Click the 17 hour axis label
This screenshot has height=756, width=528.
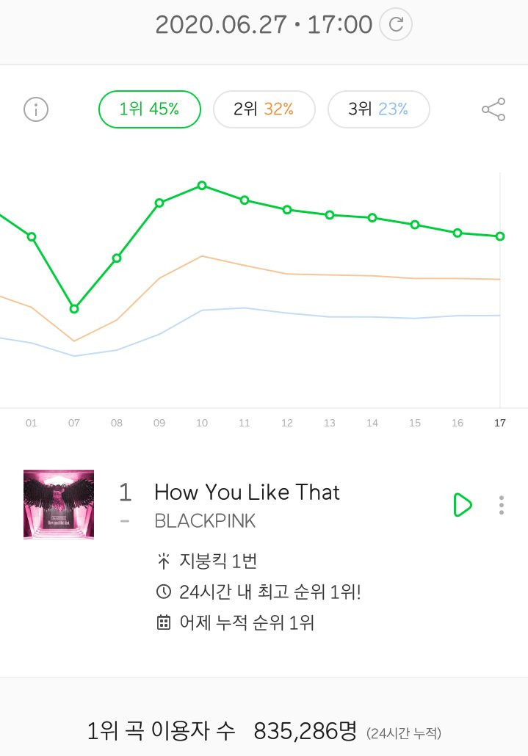coord(500,423)
